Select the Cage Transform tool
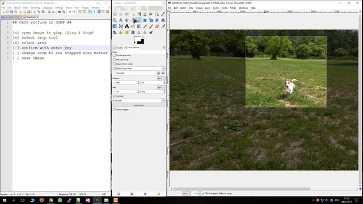The image size is (363, 204). coord(121,27)
